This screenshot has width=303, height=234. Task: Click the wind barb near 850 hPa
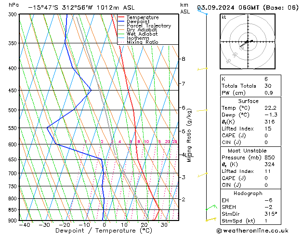[210, 208]
